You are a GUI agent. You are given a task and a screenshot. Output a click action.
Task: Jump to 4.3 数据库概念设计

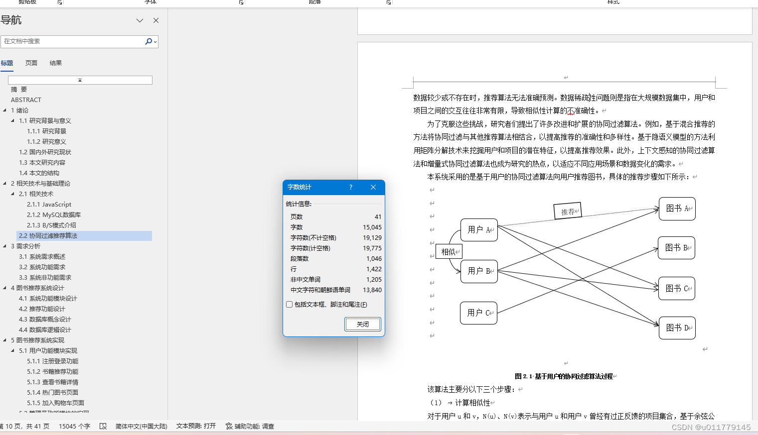pyautogui.click(x=45, y=320)
